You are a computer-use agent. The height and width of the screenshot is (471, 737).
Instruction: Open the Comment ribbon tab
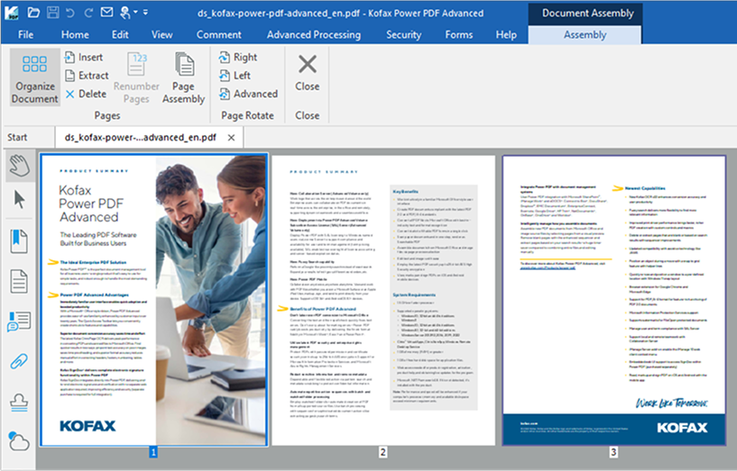pos(218,35)
